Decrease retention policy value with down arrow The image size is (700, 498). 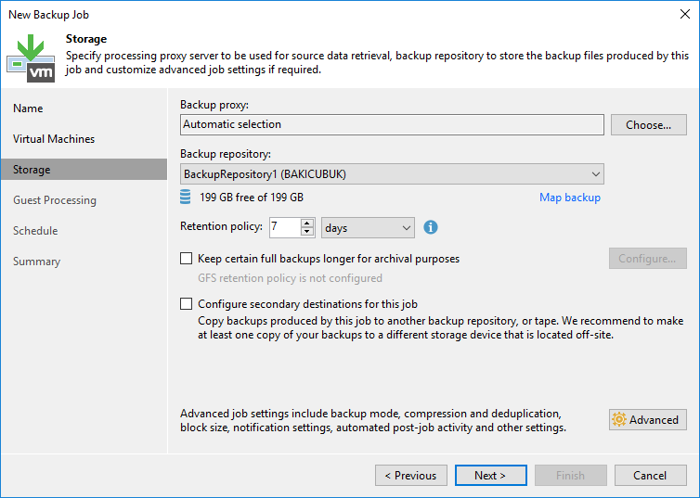click(307, 232)
